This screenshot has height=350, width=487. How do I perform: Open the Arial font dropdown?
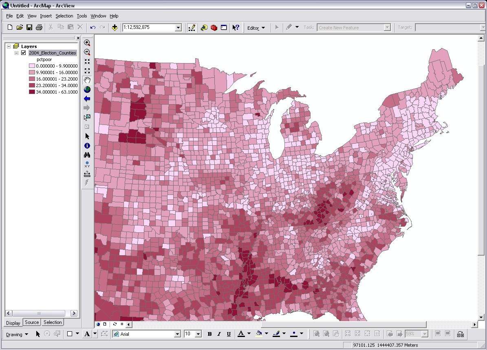[x=177, y=334]
